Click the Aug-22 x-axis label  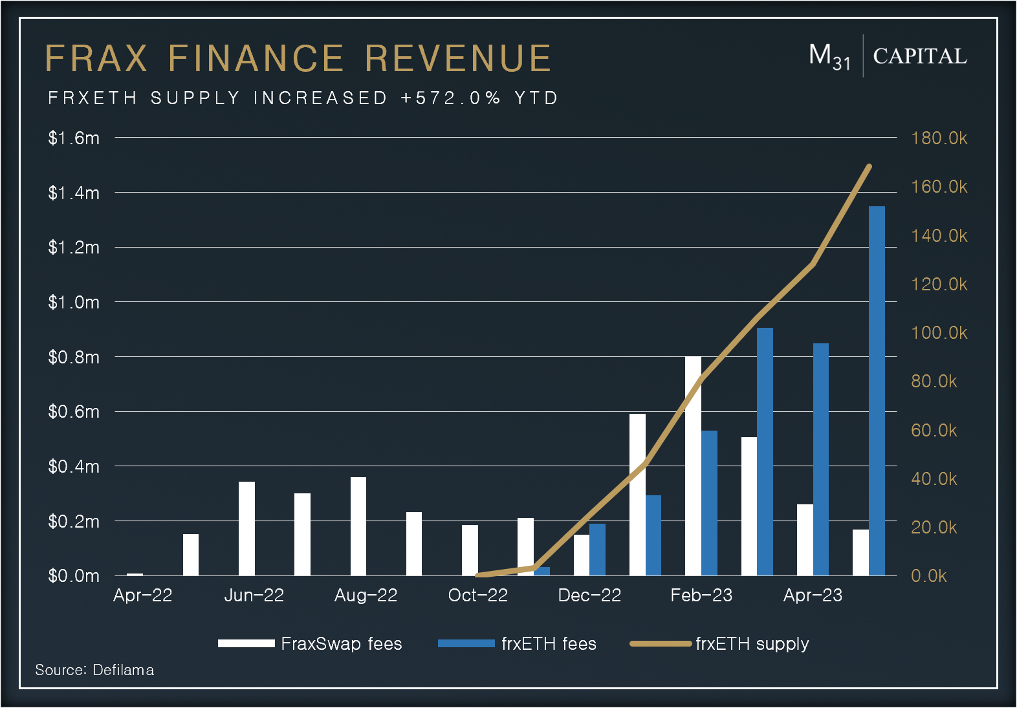pyautogui.click(x=366, y=595)
